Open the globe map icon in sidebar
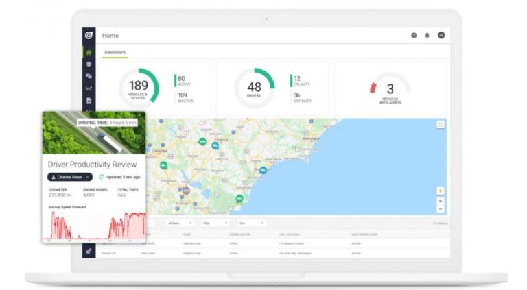Viewport: 527px width, 290px height. click(89, 64)
